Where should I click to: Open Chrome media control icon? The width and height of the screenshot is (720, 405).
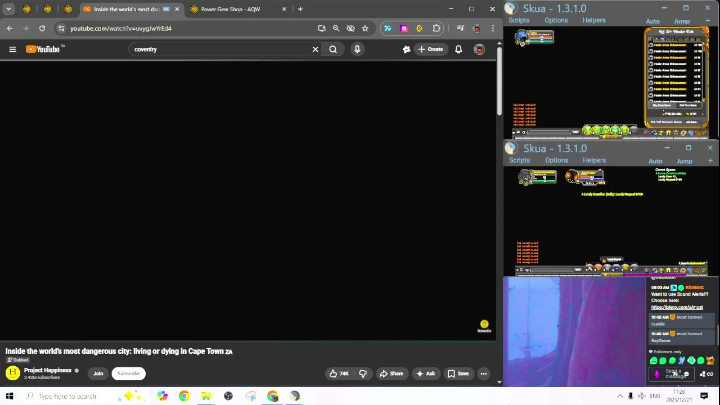pyautogui.click(x=461, y=28)
